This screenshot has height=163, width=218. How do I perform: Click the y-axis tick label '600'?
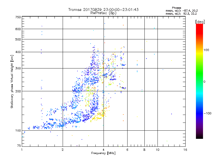coord(18,29)
